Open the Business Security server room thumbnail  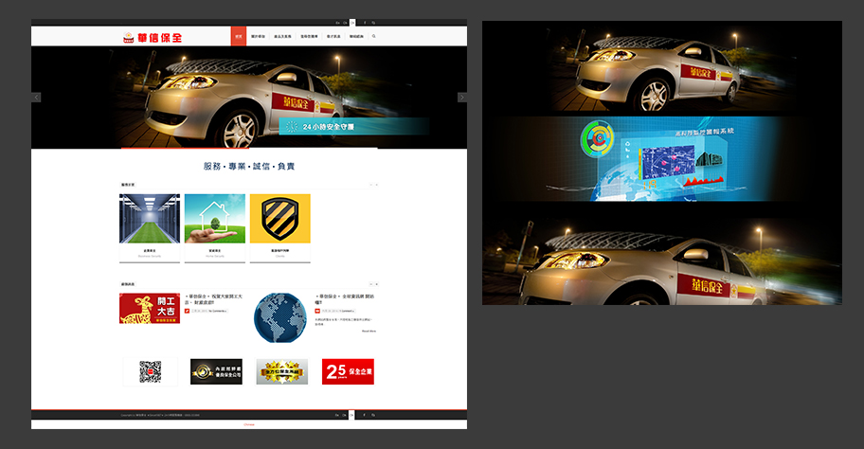tap(150, 219)
